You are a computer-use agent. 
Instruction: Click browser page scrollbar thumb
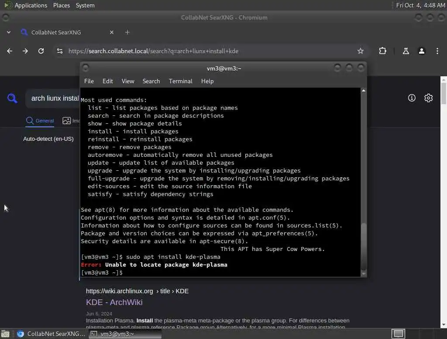point(444,93)
